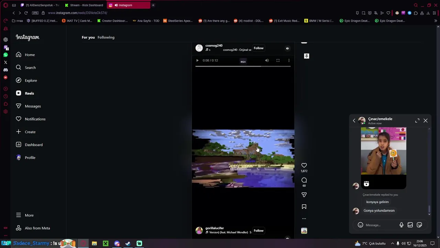Image resolution: width=440 pixels, height=248 pixels.
Task: Select Reels in Instagram sidebar
Action: click(25, 93)
